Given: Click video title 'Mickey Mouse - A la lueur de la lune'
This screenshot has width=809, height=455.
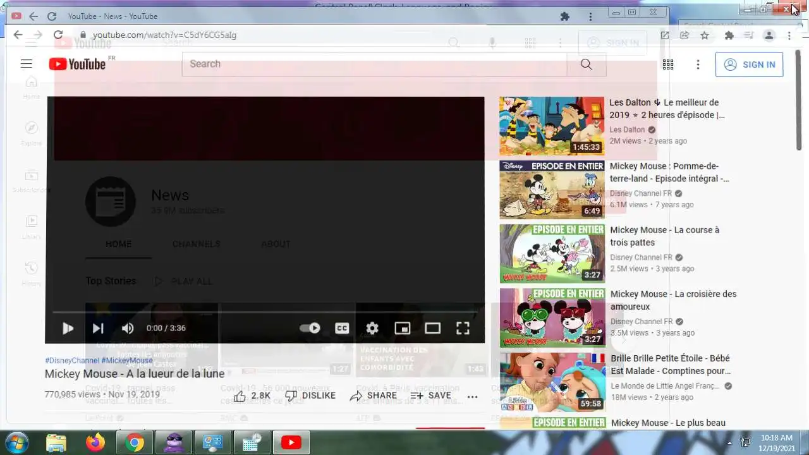Looking at the screenshot, I should pyautogui.click(x=135, y=373).
